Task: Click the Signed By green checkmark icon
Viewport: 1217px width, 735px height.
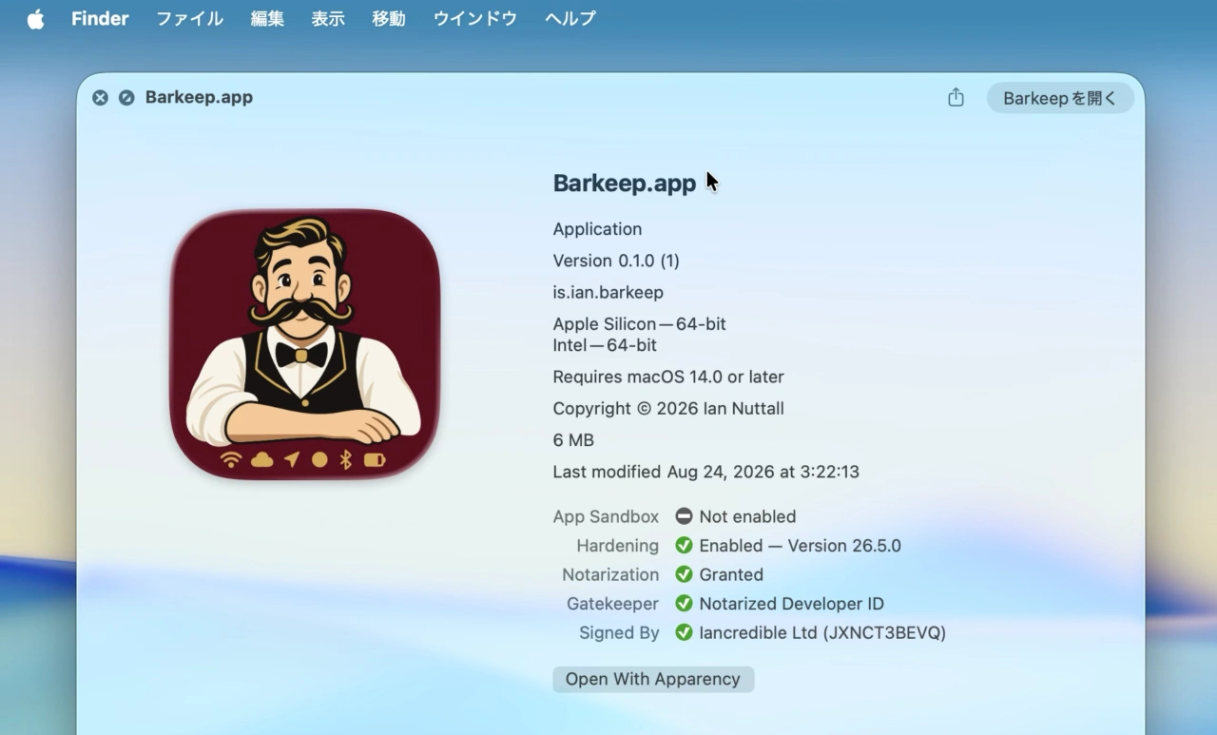Action: (x=684, y=632)
